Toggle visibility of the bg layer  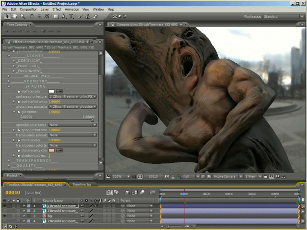(x=4, y=216)
